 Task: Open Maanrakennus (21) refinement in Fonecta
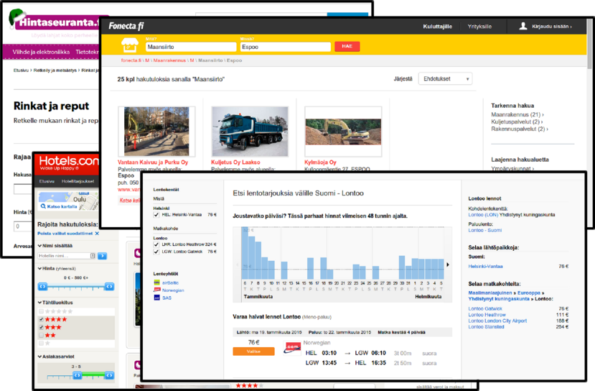coord(517,114)
